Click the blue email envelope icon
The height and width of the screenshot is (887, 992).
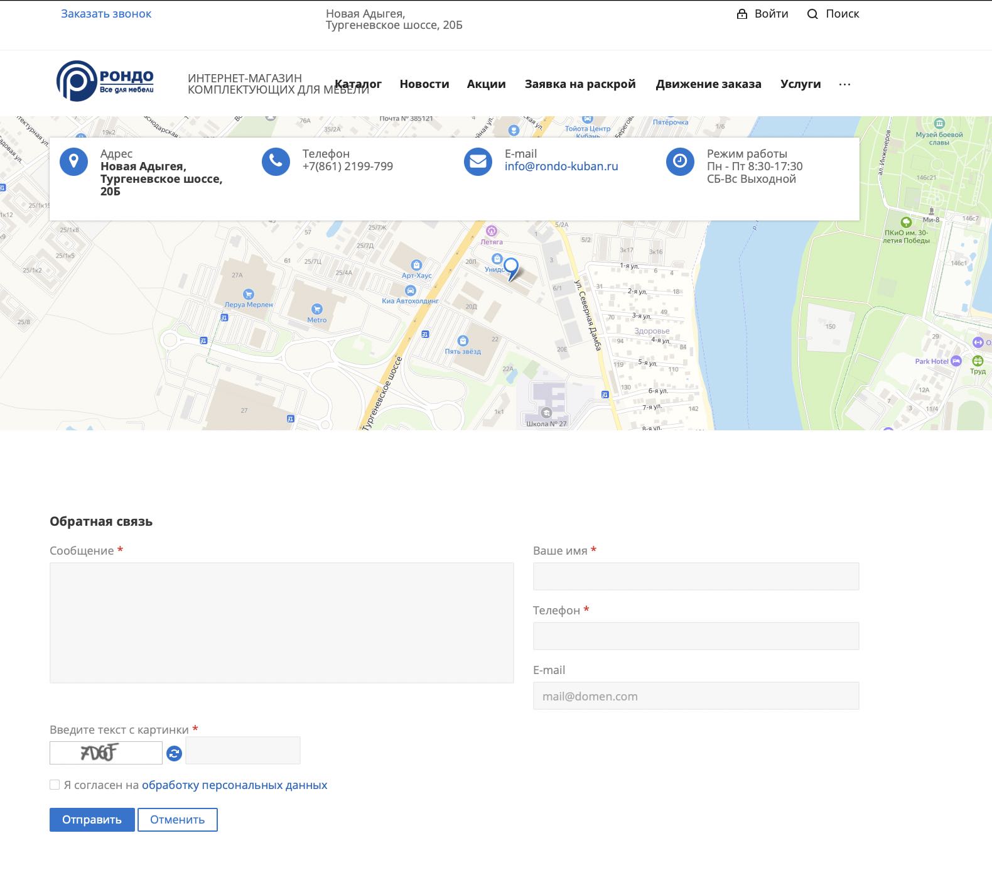(x=478, y=162)
